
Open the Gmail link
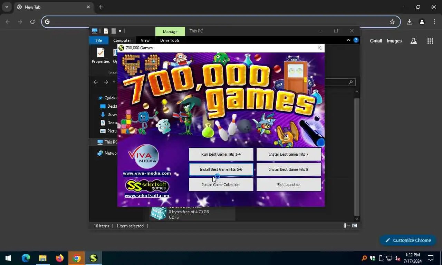(x=376, y=41)
